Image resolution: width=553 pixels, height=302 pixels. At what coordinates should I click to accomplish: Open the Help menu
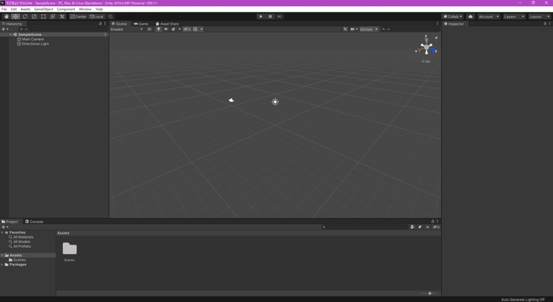[x=100, y=9]
